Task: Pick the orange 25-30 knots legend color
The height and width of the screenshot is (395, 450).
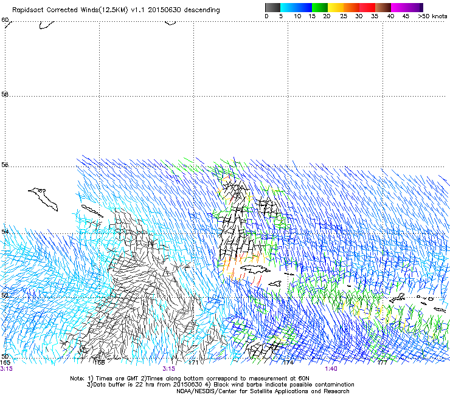Action: point(351,7)
